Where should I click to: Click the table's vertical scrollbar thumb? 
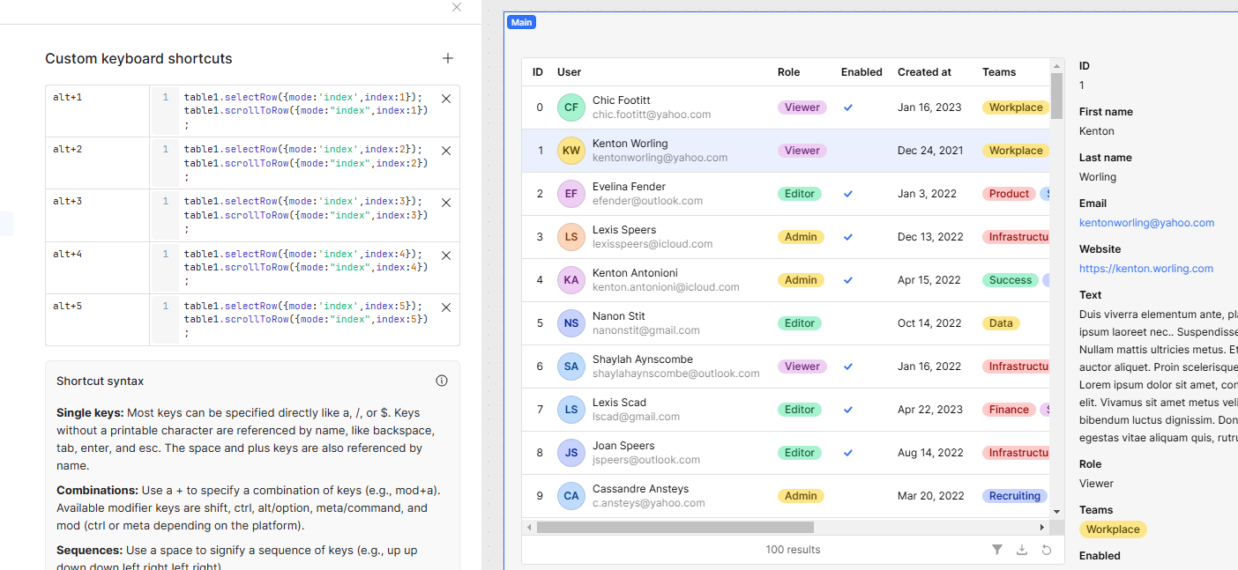pyautogui.click(x=1056, y=95)
